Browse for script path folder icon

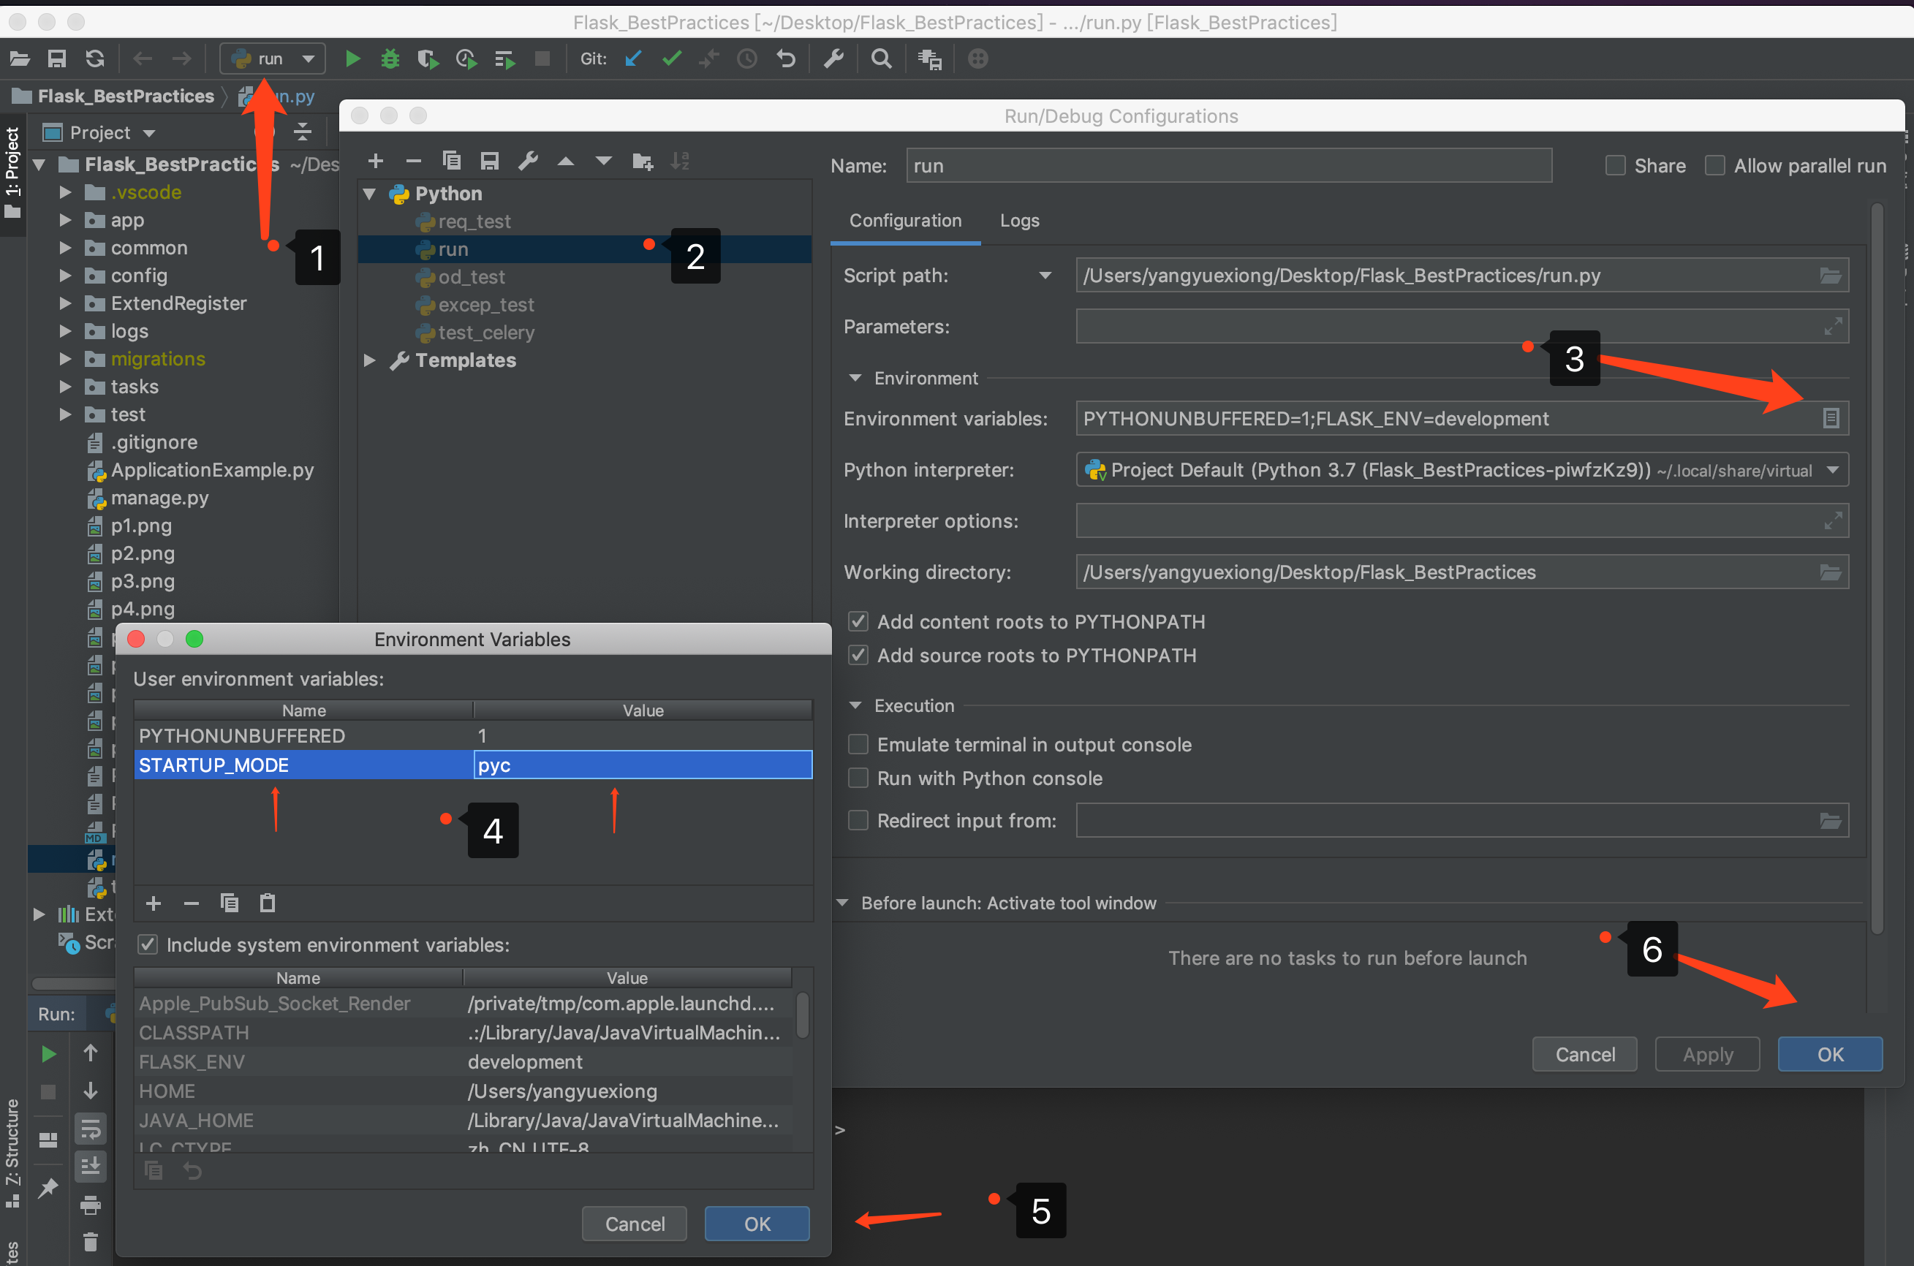(1830, 276)
